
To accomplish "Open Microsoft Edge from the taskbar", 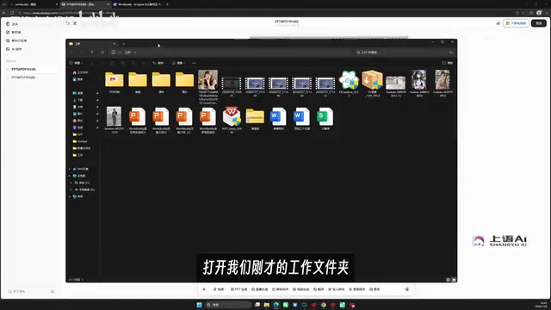I will pos(276,305).
